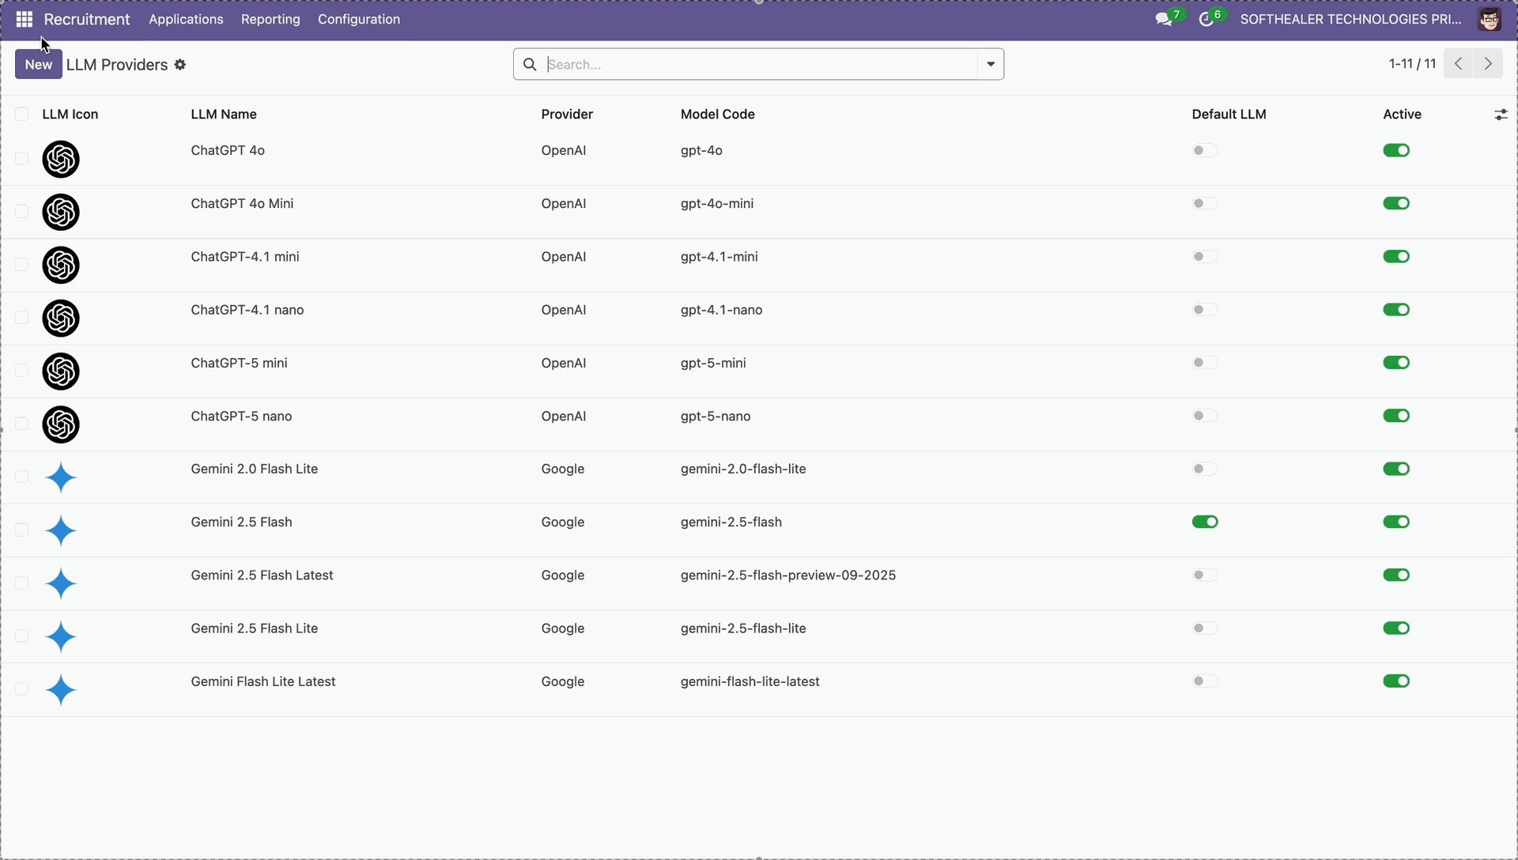
Task: Disable the Gemini 2.5 Flash default LLM toggle
Action: click(x=1205, y=522)
